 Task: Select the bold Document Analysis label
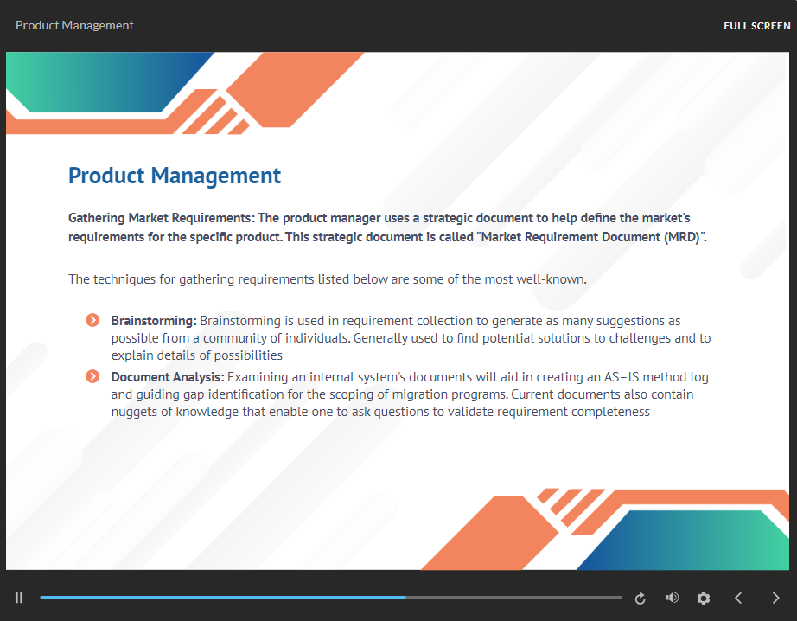pos(168,377)
